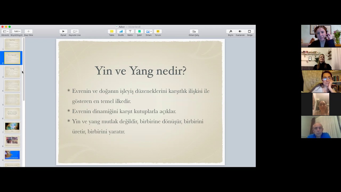Select slide 4 thumbnail
Image resolution: width=341 pixels, height=192 pixels.
[x=12, y=86]
